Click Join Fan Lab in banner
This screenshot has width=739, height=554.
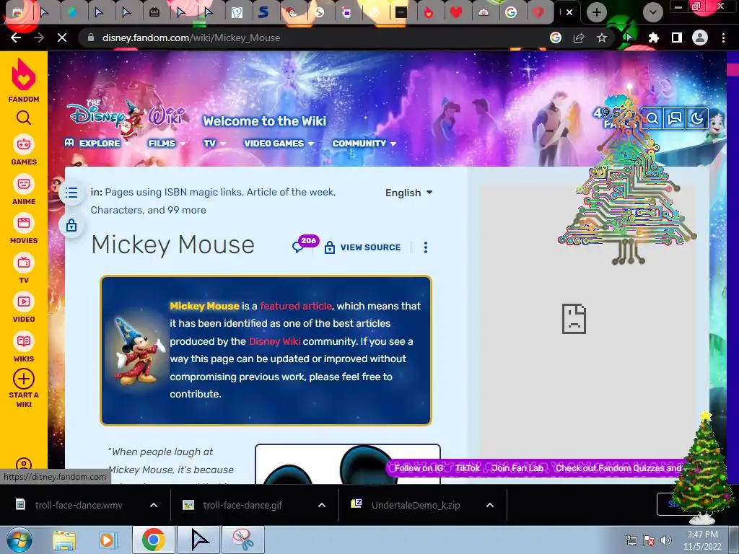[x=517, y=467]
